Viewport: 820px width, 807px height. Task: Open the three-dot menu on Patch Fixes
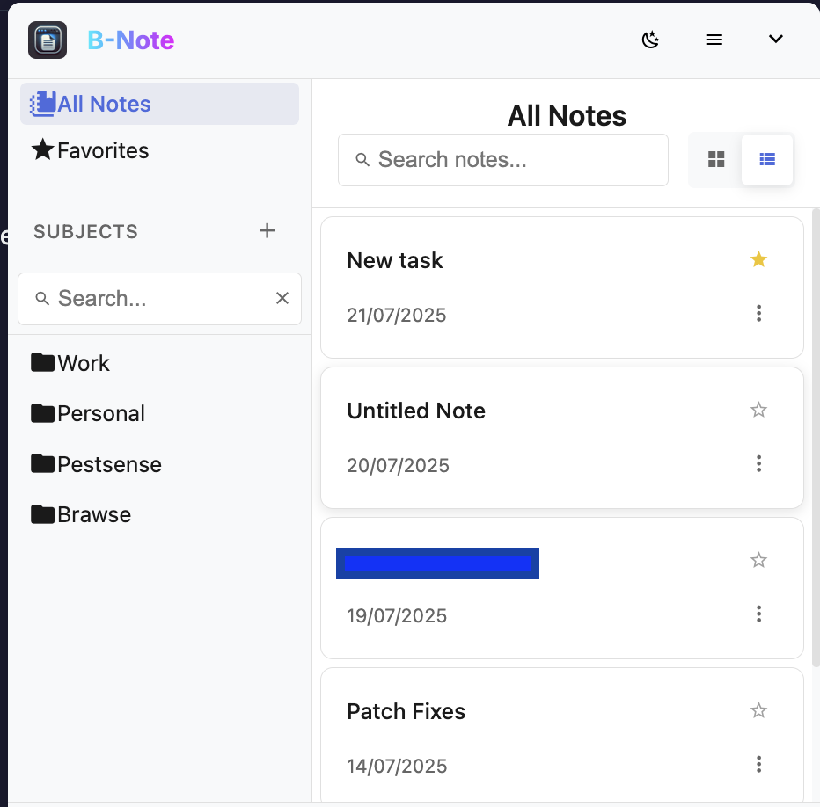tap(758, 763)
